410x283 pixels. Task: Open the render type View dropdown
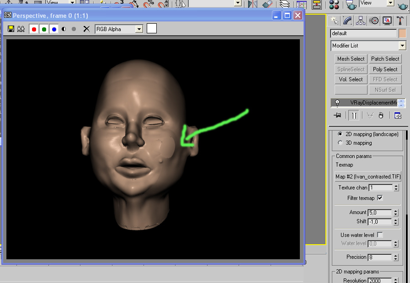(390, 3)
